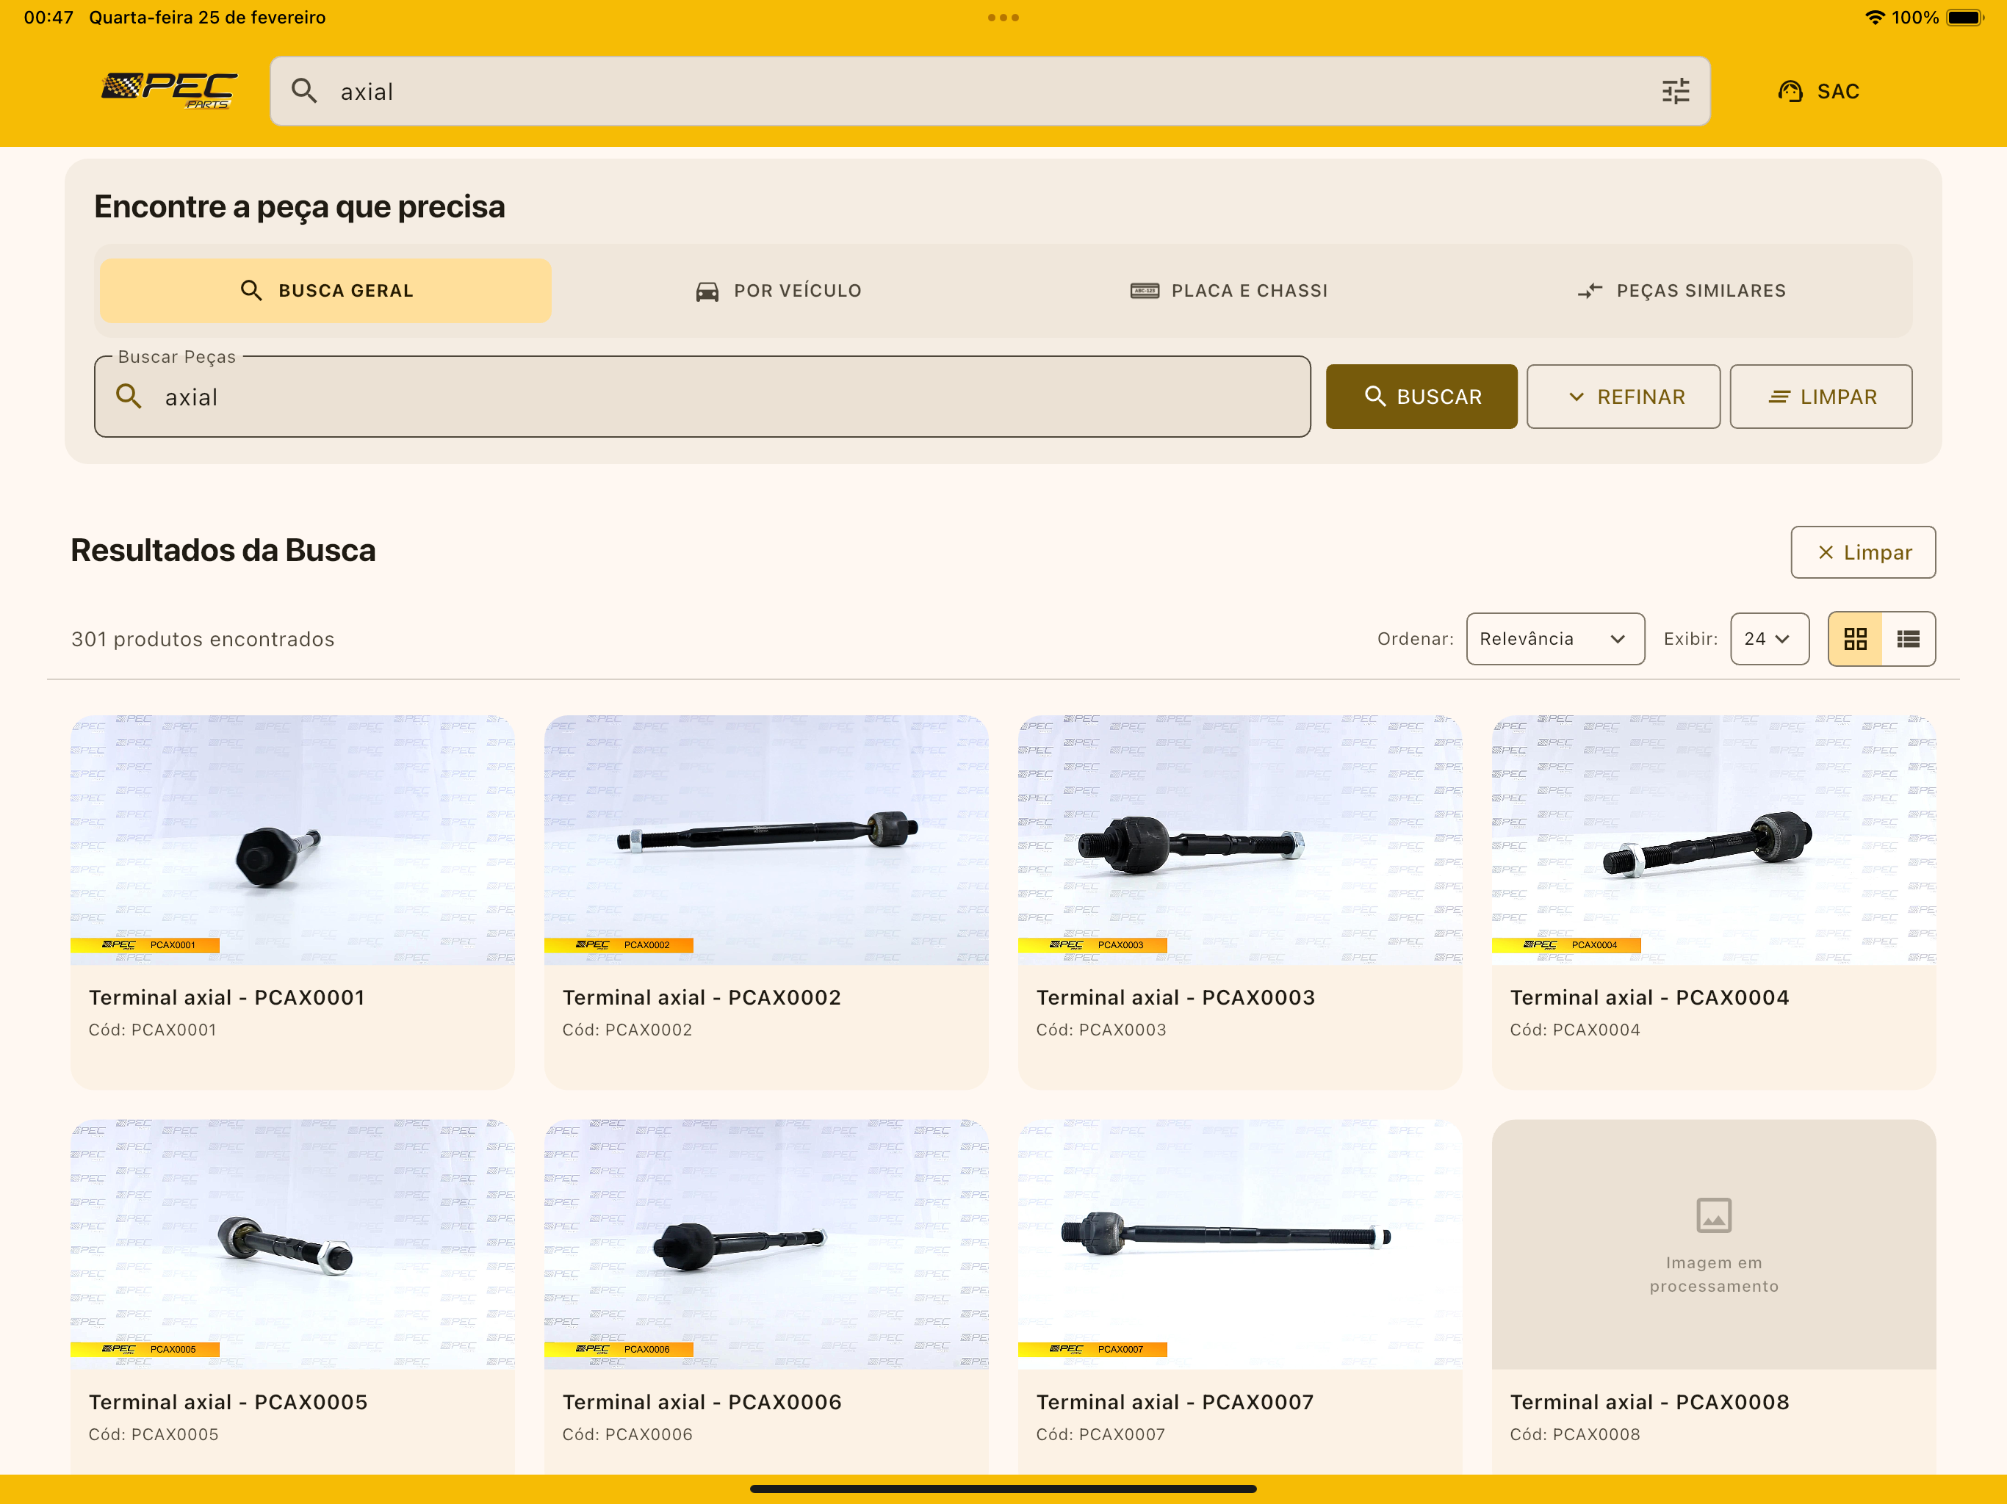Open the filter sliders icon in top search

tap(1675, 91)
